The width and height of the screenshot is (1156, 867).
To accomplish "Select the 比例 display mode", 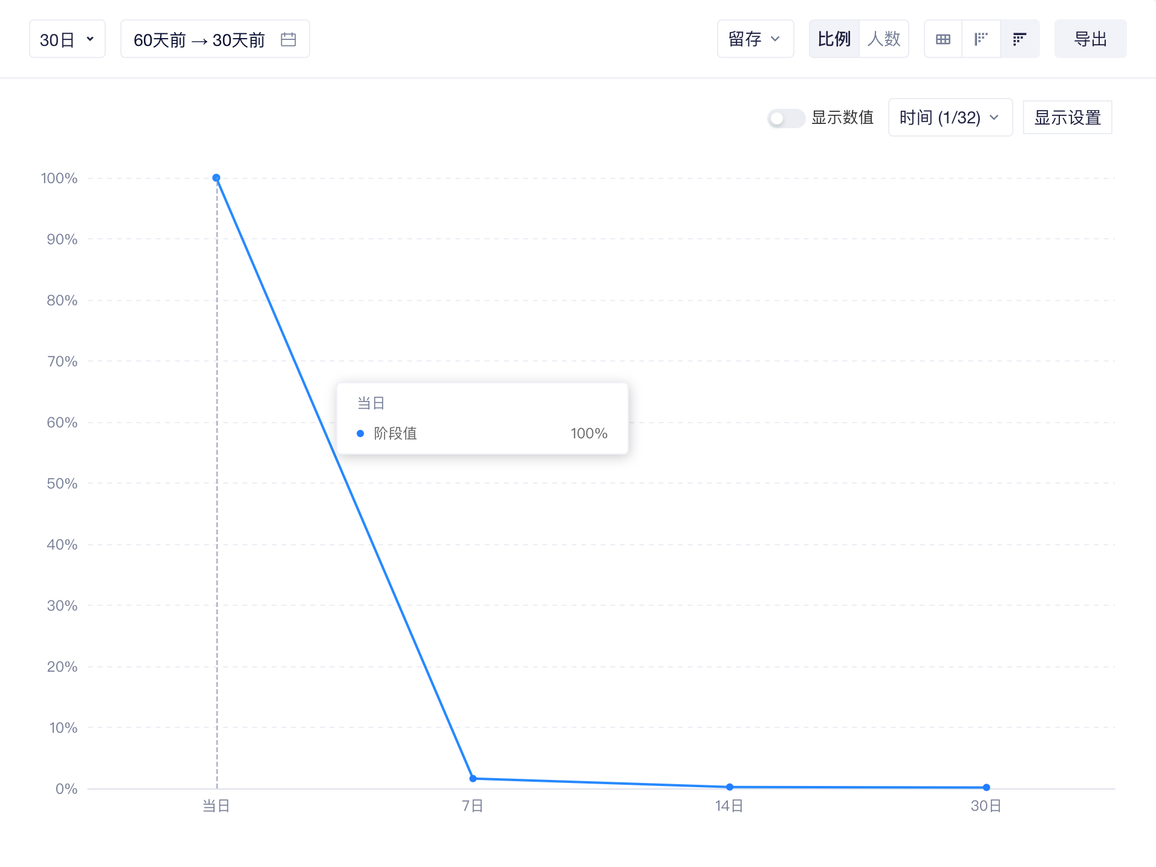I will pos(834,39).
